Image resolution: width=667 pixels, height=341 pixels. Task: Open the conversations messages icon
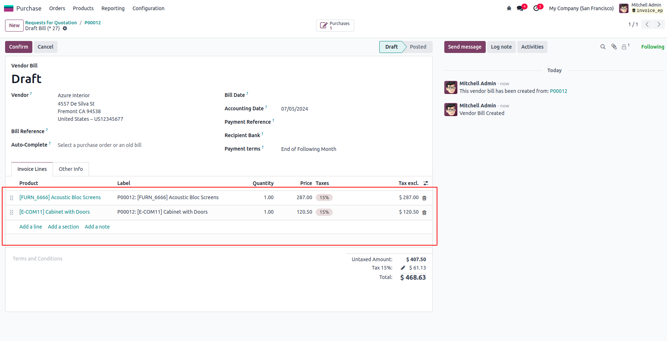(521, 8)
